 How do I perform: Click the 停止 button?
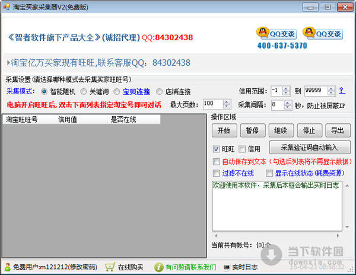pyautogui.click(x=310, y=130)
